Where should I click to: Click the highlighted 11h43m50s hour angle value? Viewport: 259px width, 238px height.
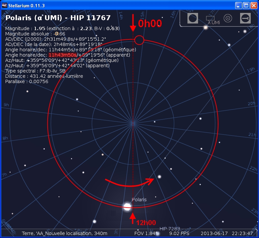click(63, 55)
